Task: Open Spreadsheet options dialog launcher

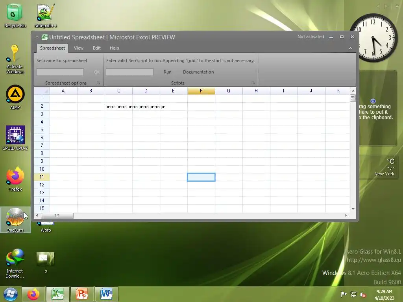Action: coord(98,83)
